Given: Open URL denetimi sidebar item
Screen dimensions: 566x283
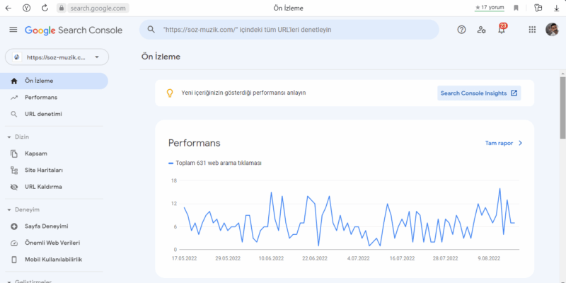Looking at the screenshot, I should tap(43, 114).
